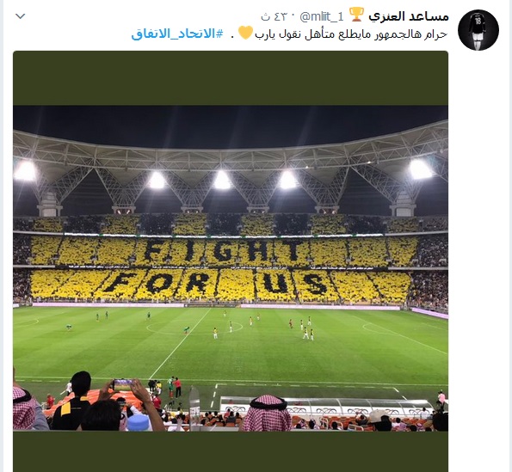Click the center circle of the pitch
This screenshot has height=472, width=512.
click(194, 328)
